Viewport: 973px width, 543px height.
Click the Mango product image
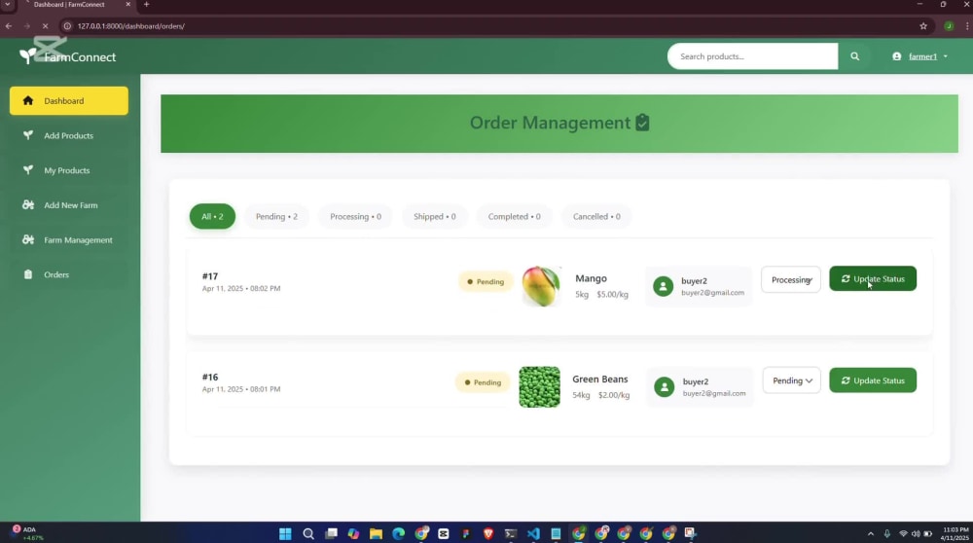click(541, 286)
